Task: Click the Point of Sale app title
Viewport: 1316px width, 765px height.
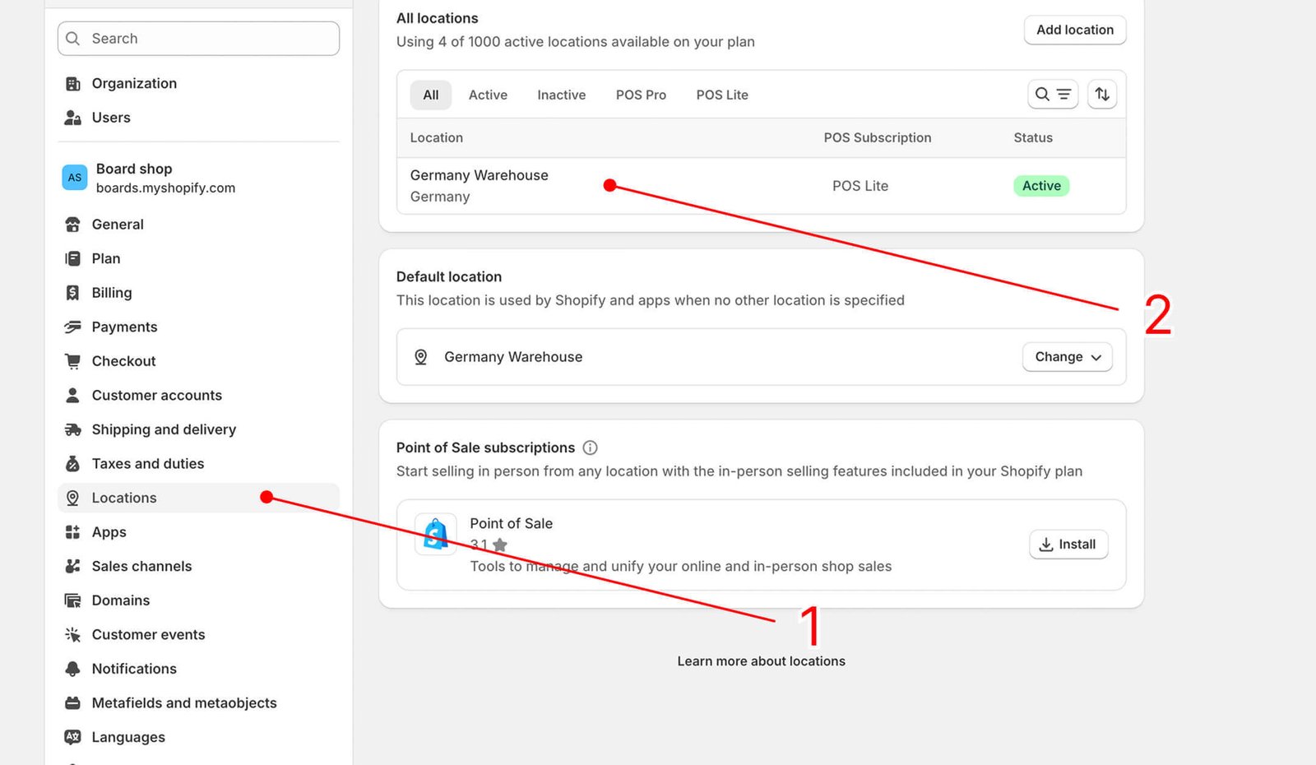Action: tap(511, 524)
